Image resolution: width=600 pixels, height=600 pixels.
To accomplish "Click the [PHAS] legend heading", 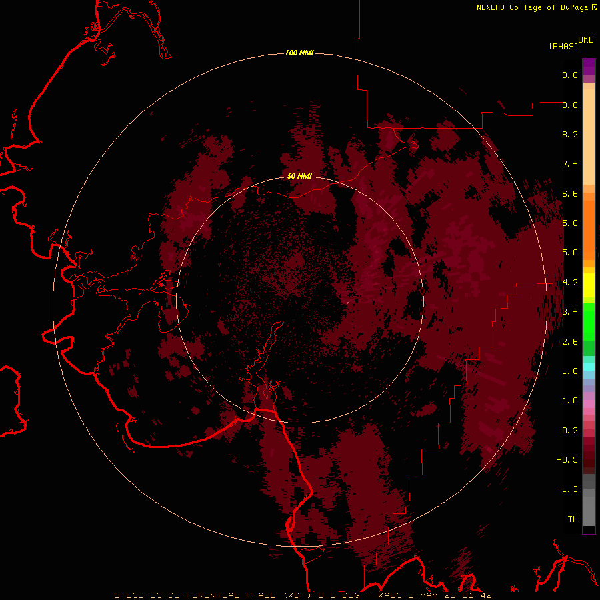I will click(x=563, y=46).
